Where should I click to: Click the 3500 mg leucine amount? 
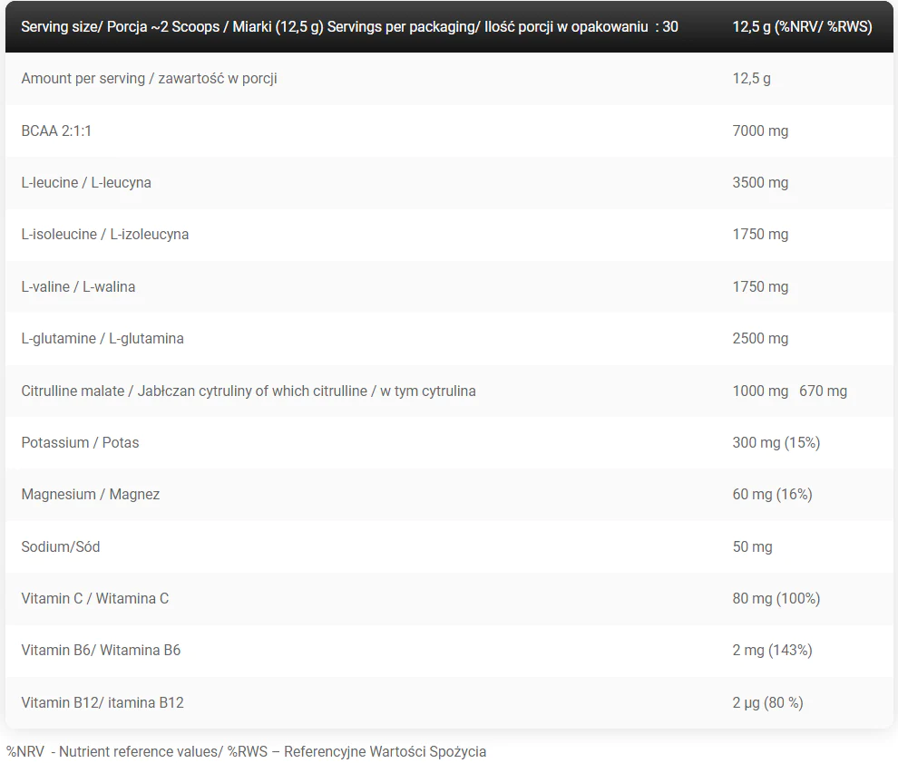point(760,182)
